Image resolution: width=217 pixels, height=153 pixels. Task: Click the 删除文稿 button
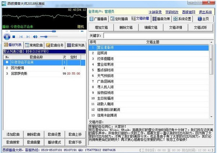(126, 28)
